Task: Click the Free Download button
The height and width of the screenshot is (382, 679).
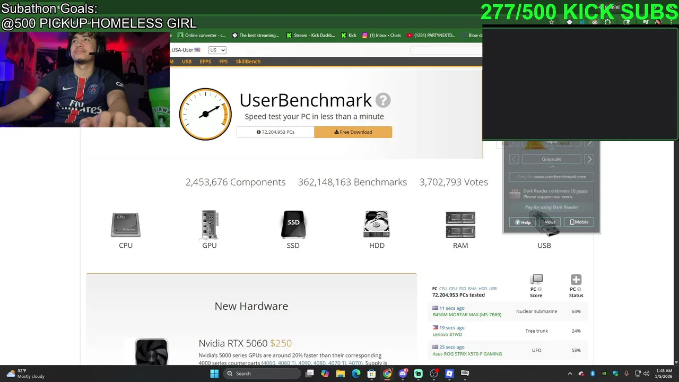Action: (353, 132)
